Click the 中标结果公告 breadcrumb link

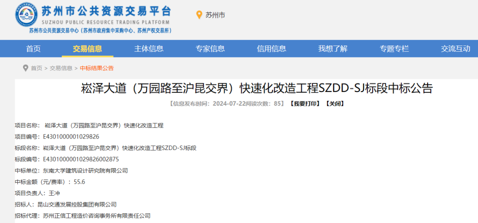(96, 68)
